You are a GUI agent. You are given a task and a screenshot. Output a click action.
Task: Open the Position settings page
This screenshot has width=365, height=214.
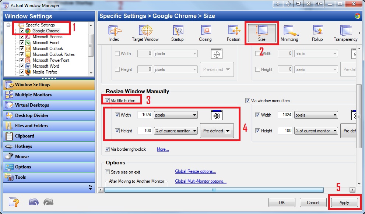(234, 33)
